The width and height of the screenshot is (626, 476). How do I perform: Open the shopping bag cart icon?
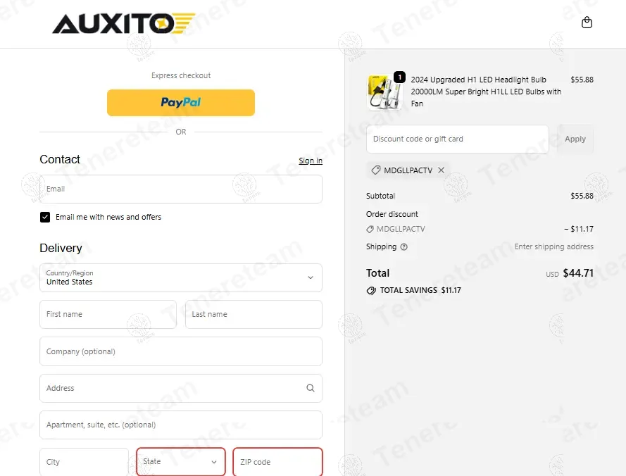point(587,23)
